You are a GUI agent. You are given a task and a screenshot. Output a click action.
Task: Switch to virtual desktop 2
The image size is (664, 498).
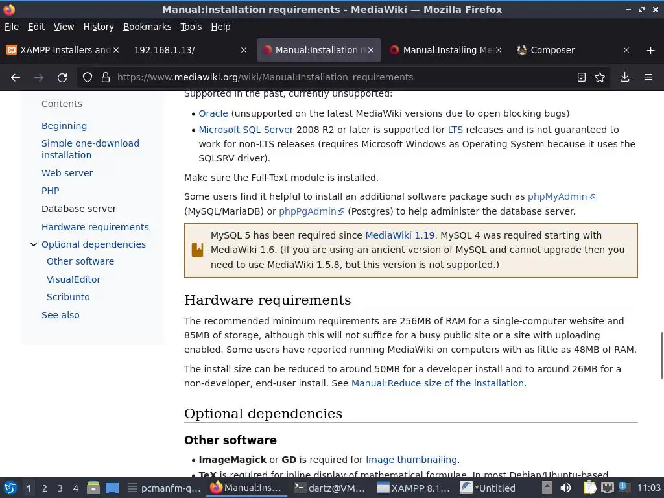(45, 488)
